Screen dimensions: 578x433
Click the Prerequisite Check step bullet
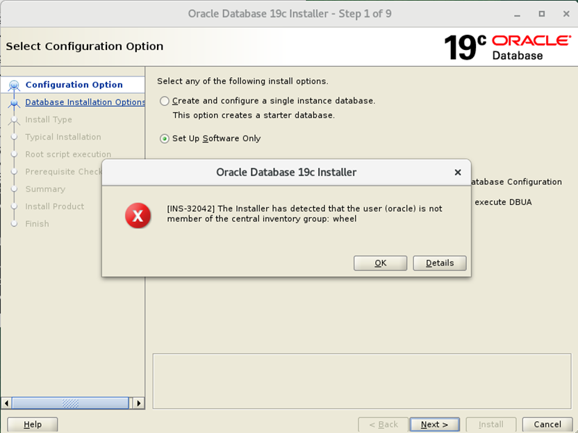14,172
